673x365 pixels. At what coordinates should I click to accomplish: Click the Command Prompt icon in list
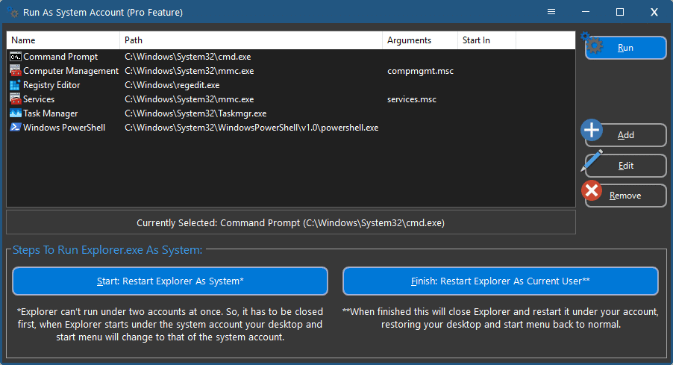click(15, 57)
